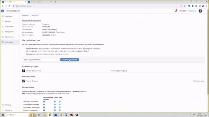
Task: Toggle site notification for Отклонение объявления
Action: click(x=44, y=108)
